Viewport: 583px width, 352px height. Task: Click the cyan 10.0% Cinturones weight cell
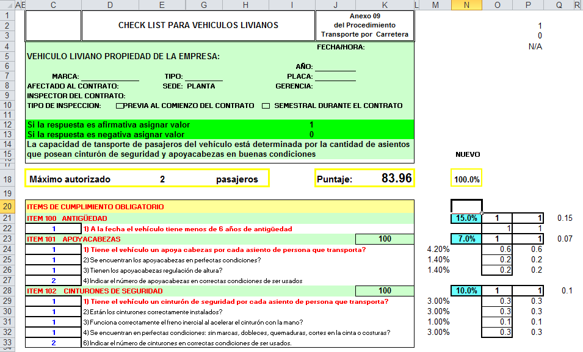pos(466,292)
